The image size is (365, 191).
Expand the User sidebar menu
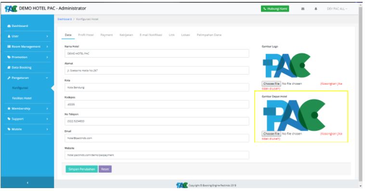click(27, 36)
